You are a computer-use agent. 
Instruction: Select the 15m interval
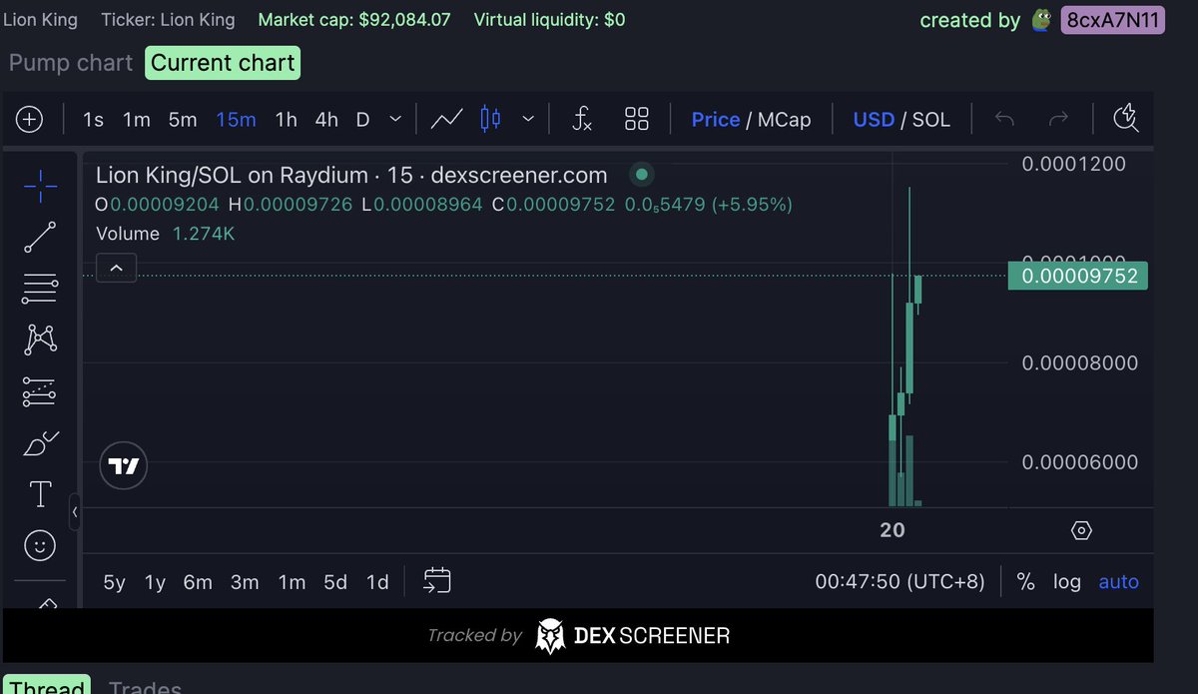236,120
